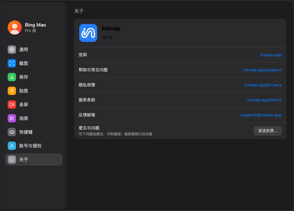Screen dimensions: 294x211
Task: Open the insnap.app website link
Action: (271, 55)
